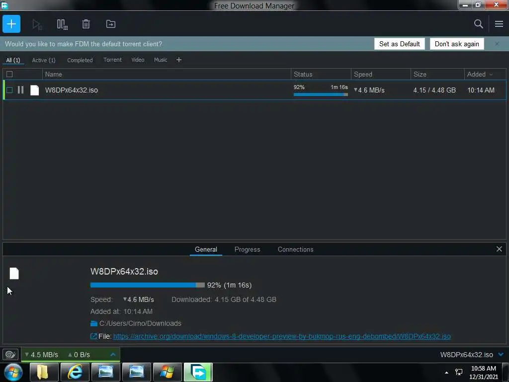Close the download details panel
The width and height of the screenshot is (509, 382).
[x=499, y=249]
